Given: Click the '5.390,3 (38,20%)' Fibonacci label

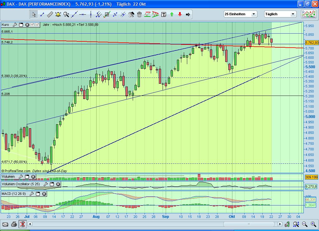Looking at the screenshot, I should click(14, 76).
